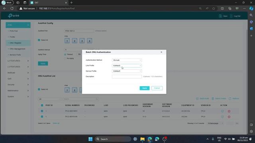Image resolution: width=255 pixels, height=143 pixels.
Task: Open the Service Ports menu item
Action: [15, 55]
